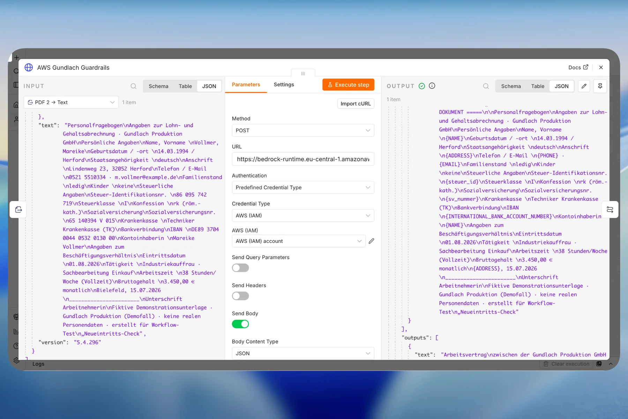Click Clear execution in the background bar

(567, 364)
